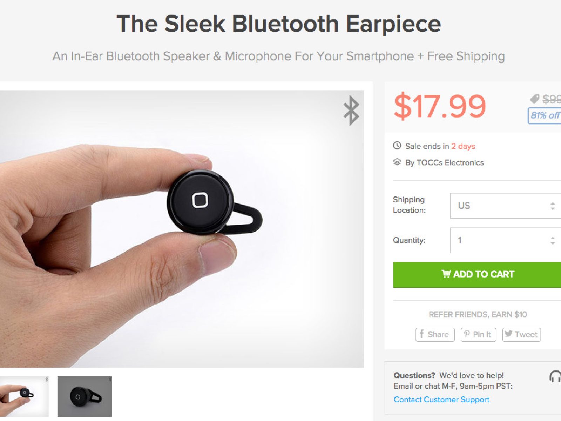561x421 pixels.
Task: Click the Quantity selector arrows
Action: click(x=553, y=240)
